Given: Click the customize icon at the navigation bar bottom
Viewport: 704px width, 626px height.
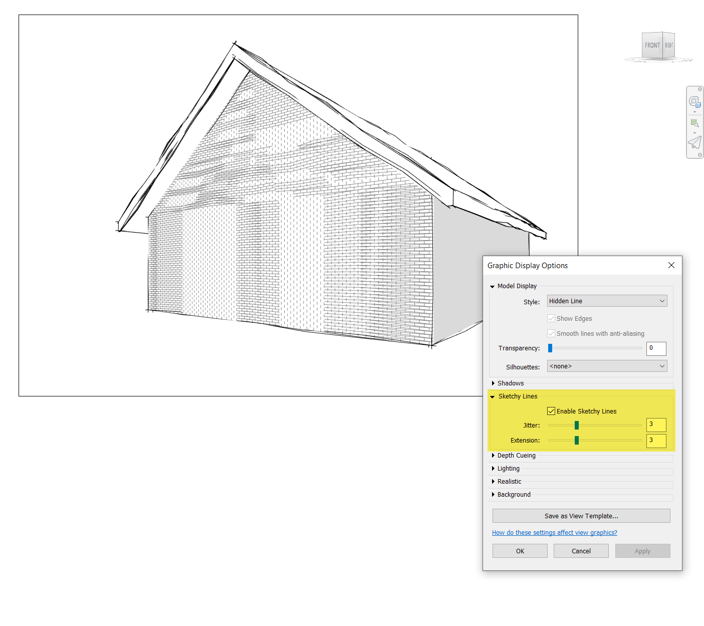Looking at the screenshot, I should coord(699,155).
